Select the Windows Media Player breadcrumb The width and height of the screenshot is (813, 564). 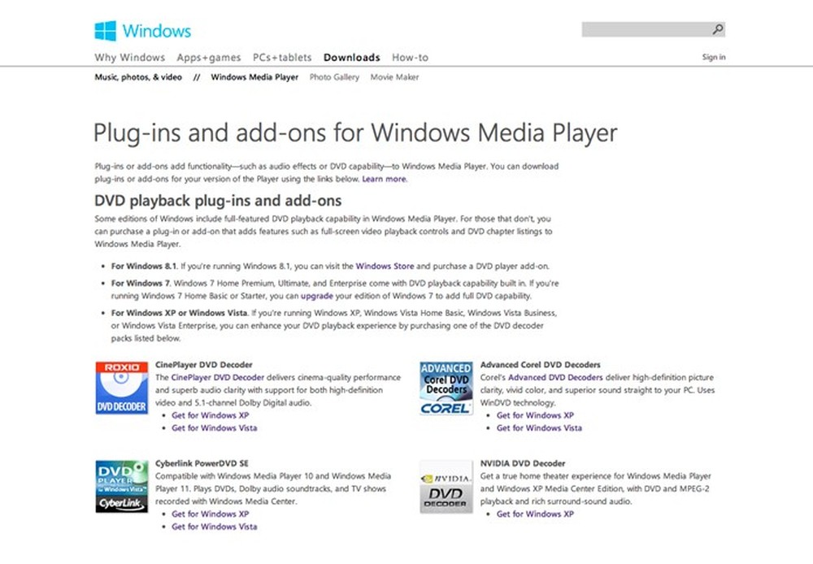(254, 77)
